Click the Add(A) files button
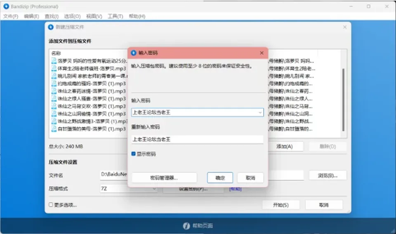Image resolution: width=396 pixels, height=234 pixels. click(285, 147)
